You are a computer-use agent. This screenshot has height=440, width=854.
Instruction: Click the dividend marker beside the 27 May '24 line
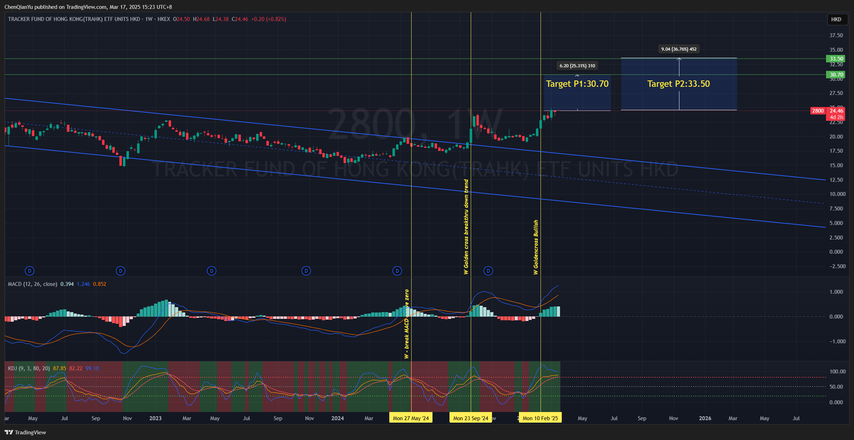click(x=397, y=271)
